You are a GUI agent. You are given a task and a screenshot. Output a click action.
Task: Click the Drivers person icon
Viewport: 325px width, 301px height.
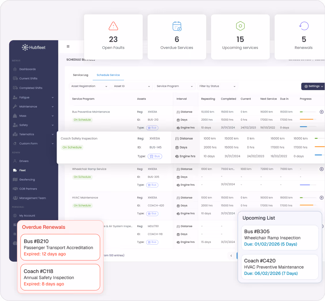click(15, 161)
